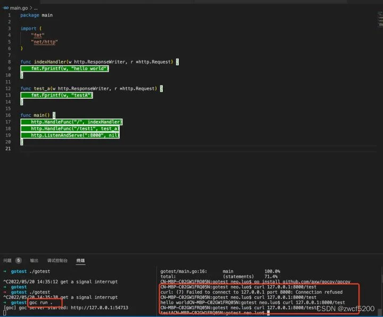Click the "fmt" import string

click(x=38, y=35)
